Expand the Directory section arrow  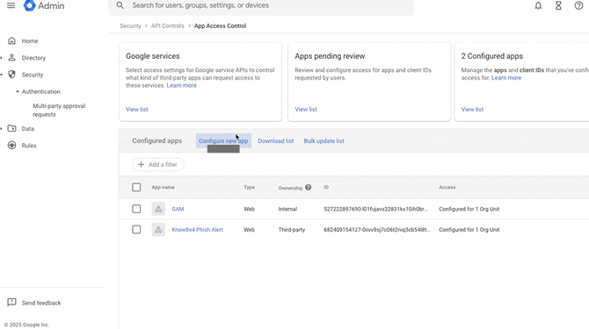(x=1, y=58)
